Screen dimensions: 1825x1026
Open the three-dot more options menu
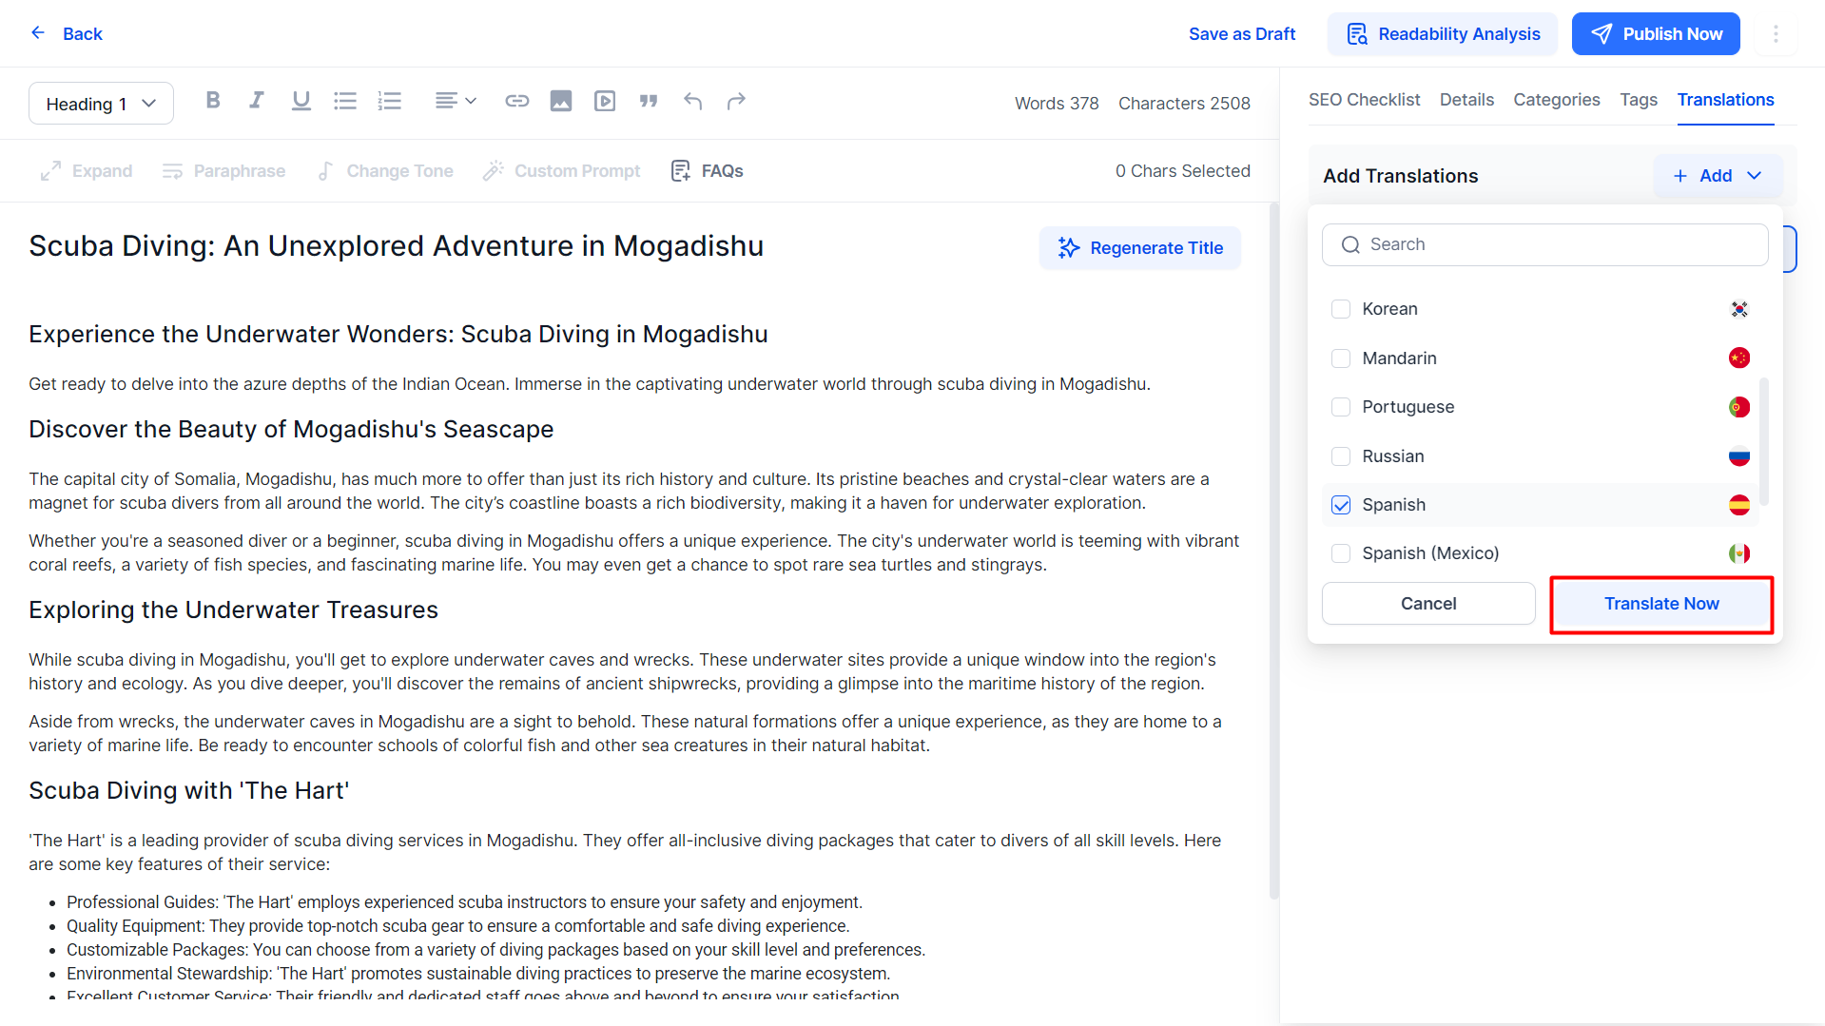tap(1776, 34)
